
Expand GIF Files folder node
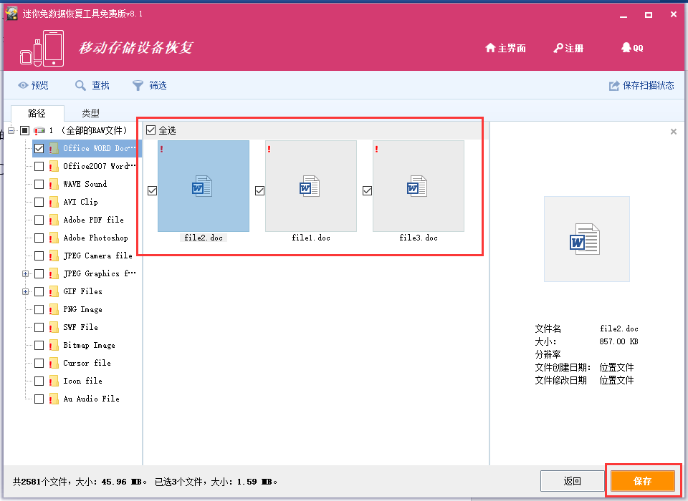tap(26, 292)
